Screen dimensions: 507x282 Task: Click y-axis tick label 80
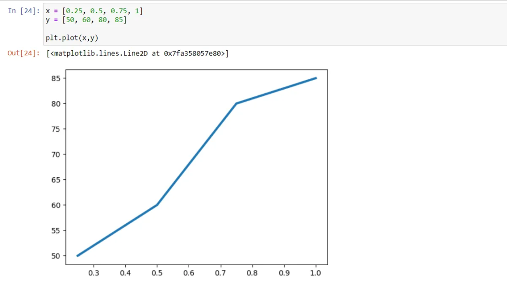55,104
